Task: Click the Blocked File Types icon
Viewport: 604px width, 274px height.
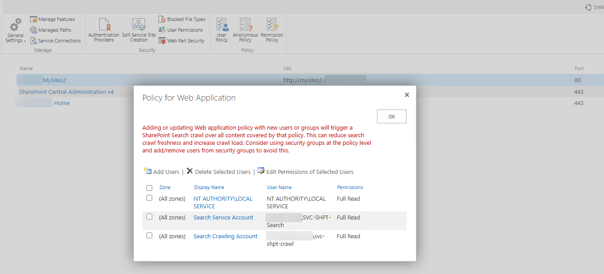Action: click(x=162, y=19)
